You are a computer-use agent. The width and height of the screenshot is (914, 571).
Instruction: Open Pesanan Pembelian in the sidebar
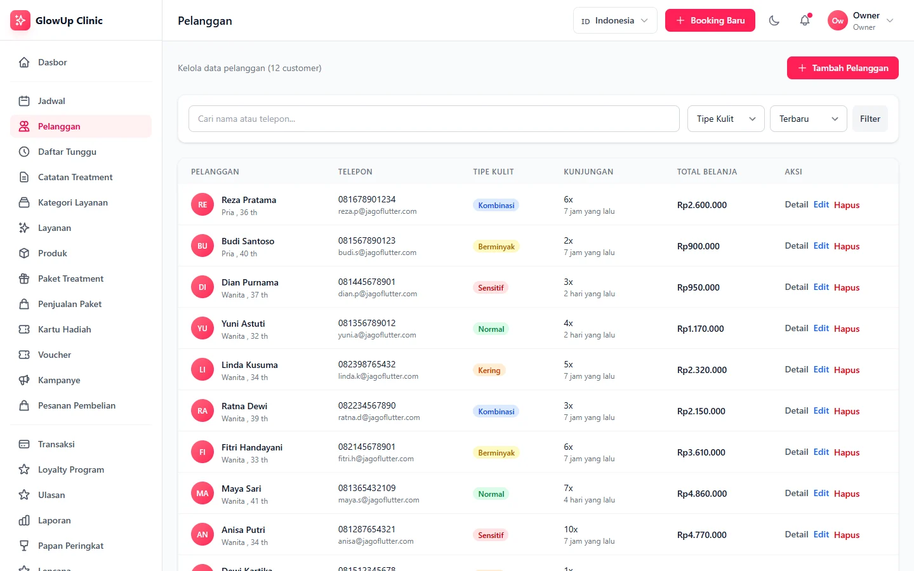[81, 405]
